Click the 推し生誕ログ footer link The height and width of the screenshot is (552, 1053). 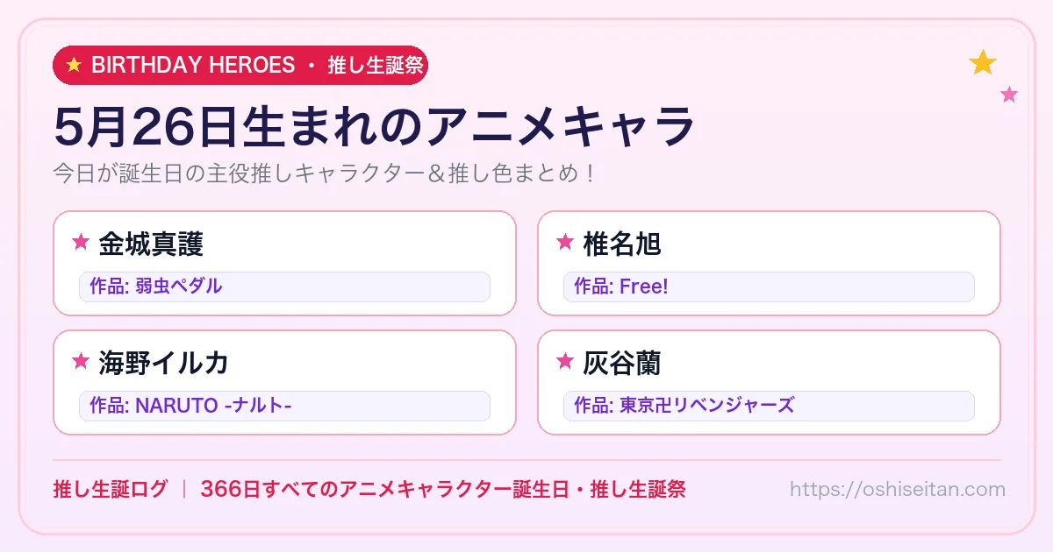pyautogui.click(x=110, y=489)
